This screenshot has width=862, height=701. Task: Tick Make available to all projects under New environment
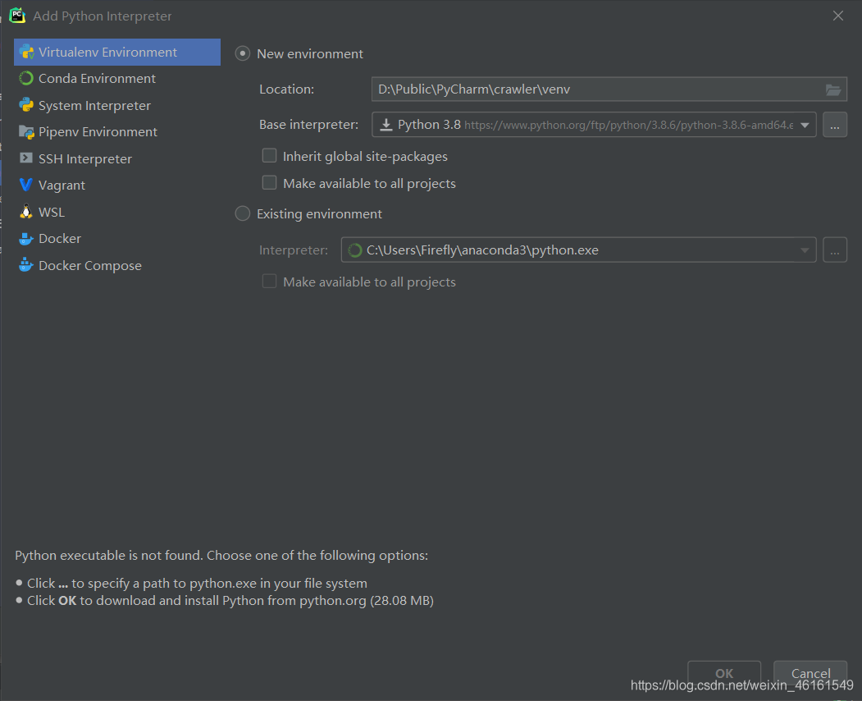[x=269, y=183]
